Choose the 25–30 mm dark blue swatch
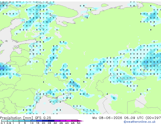This screenshot has height=124, width=161. [x=51, y=121]
